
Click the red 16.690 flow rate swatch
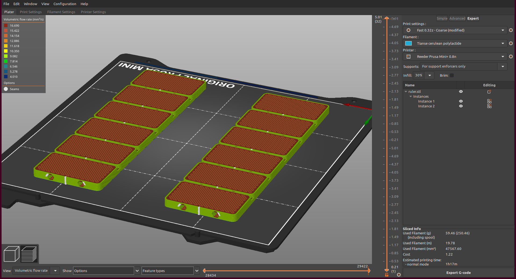(x=6, y=25)
